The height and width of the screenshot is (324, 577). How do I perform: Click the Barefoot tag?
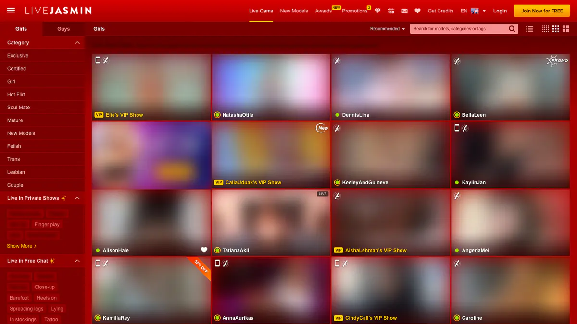pos(19,298)
